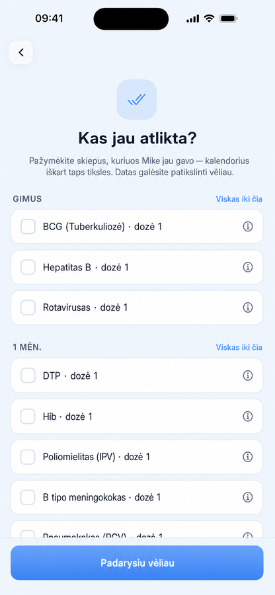
Task: Show info for Poliomielitas (IPV)
Action: coord(248,456)
